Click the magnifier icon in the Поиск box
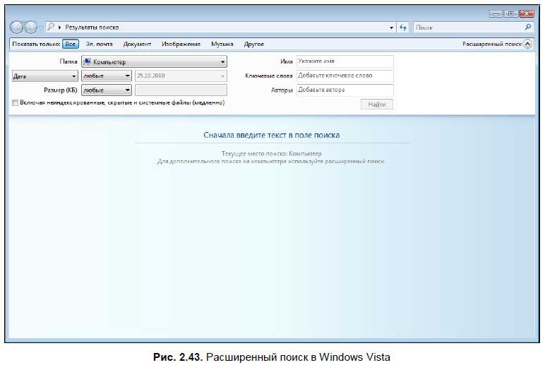The image size is (545, 365). tap(527, 27)
